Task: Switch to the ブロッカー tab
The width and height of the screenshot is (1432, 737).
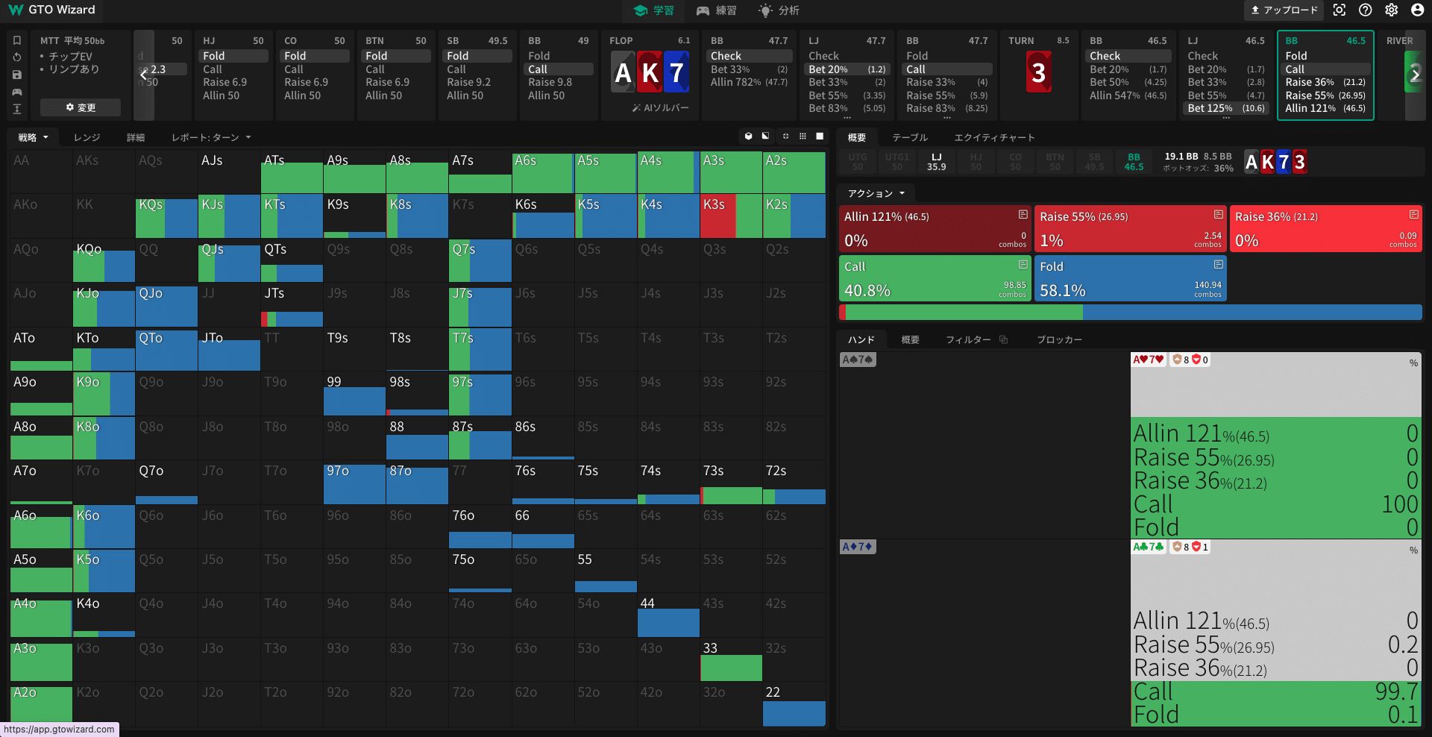Action: pyautogui.click(x=1059, y=339)
